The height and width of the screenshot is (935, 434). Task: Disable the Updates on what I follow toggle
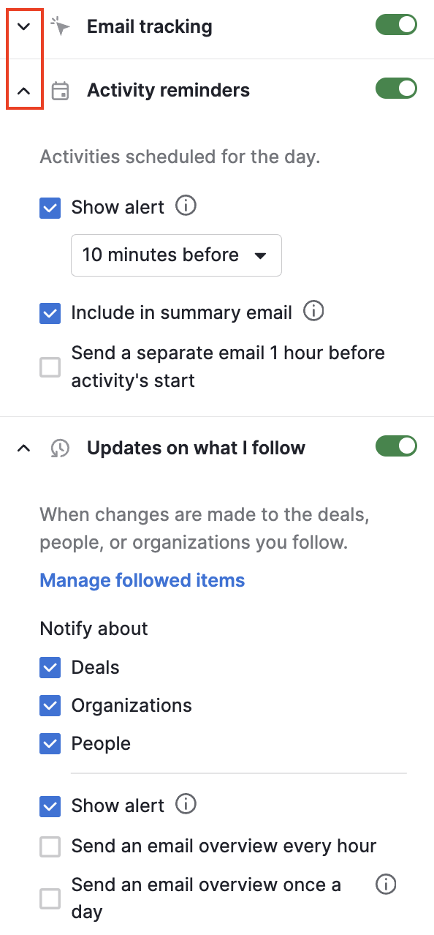pyautogui.click(x=396, y=446)
